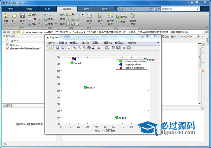
Task: Open the 打印 dropdown arrow
Action: pos(39,24)
